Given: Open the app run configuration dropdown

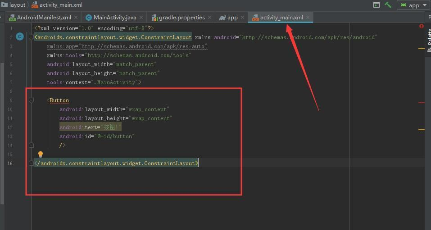Looking at the screenshot, I should (x=413, y=5).
